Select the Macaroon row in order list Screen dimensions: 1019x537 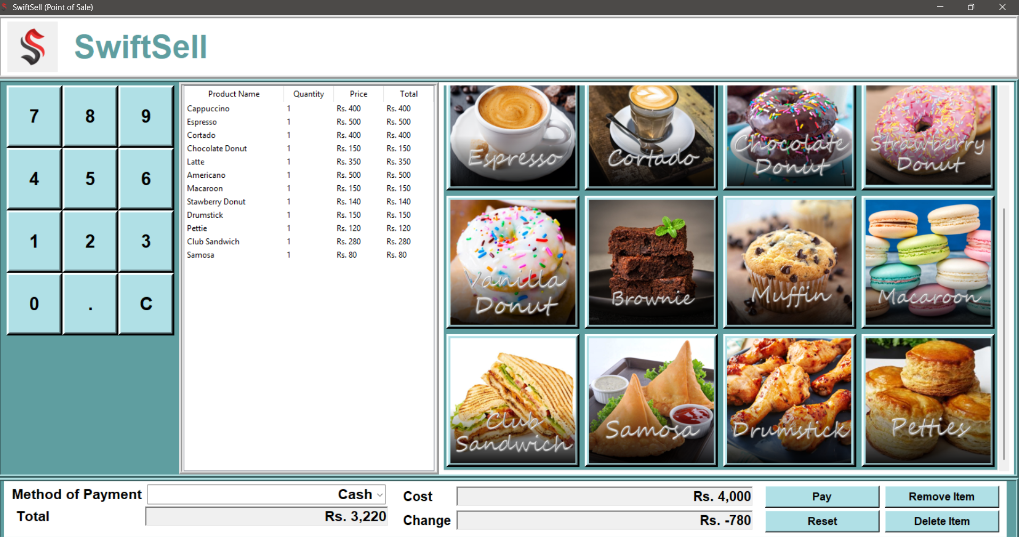coord(309,188)
